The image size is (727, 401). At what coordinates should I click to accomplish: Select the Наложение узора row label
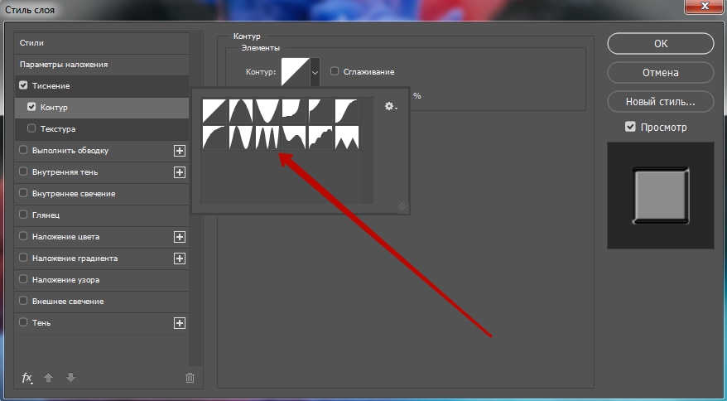tap(66, 280)
